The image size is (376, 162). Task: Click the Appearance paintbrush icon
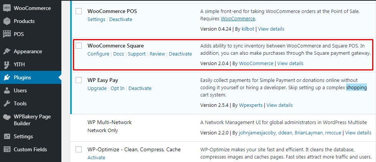click(x=7, y=51)
